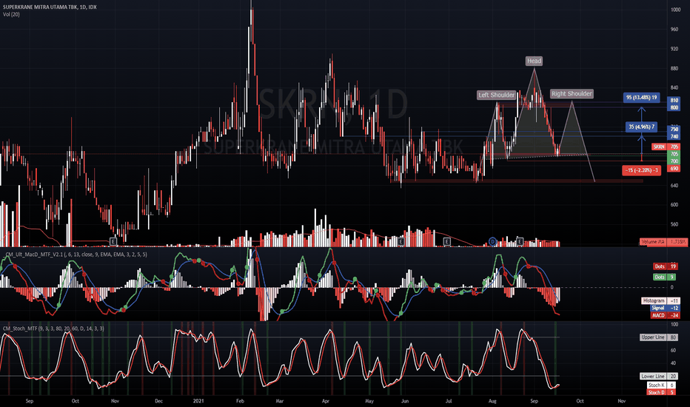Viewport: 690px width, 407px height.
Task: Click the green Dots 9 label
Action: 665,277
